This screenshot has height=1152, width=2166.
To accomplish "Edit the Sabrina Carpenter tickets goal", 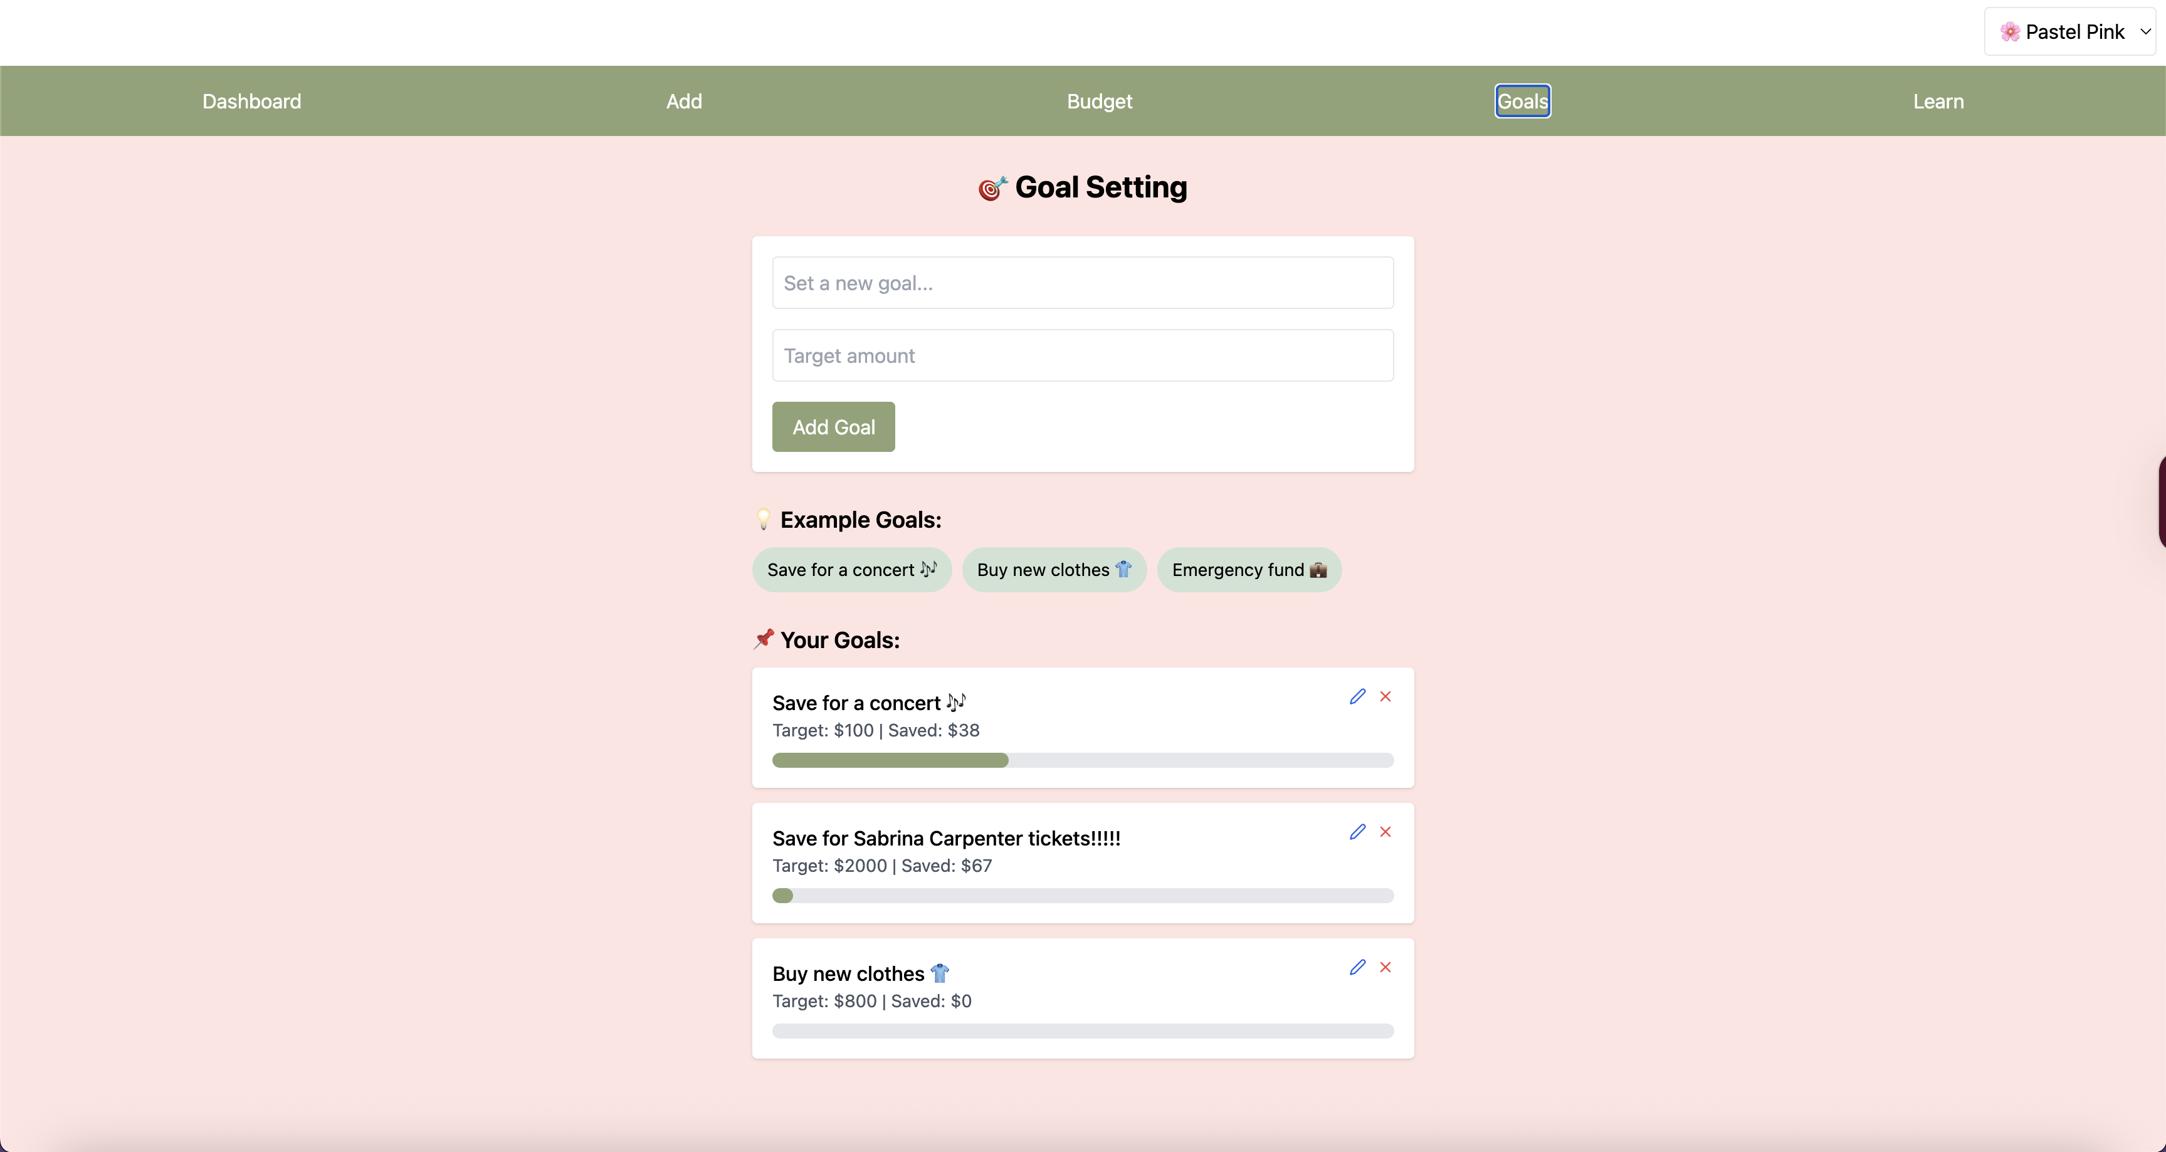I will [x=1357, y=832].
